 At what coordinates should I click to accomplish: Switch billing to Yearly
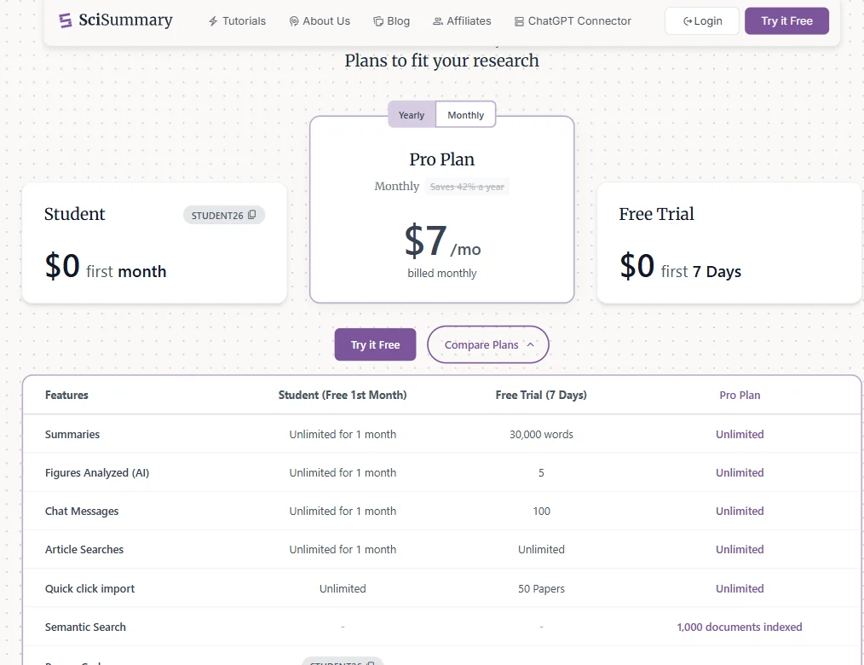pyautogui.click(x=412, y=115)
